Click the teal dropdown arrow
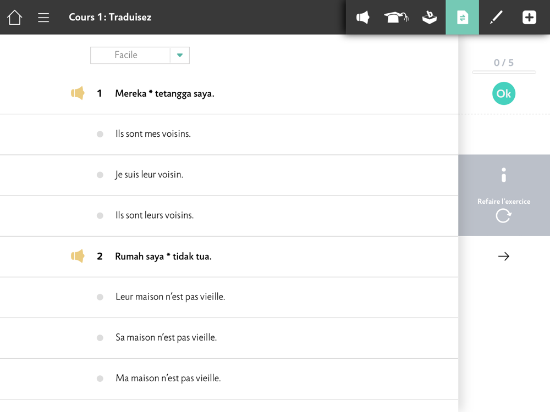Screen dimensions: 550x412 tap(180, 55)
